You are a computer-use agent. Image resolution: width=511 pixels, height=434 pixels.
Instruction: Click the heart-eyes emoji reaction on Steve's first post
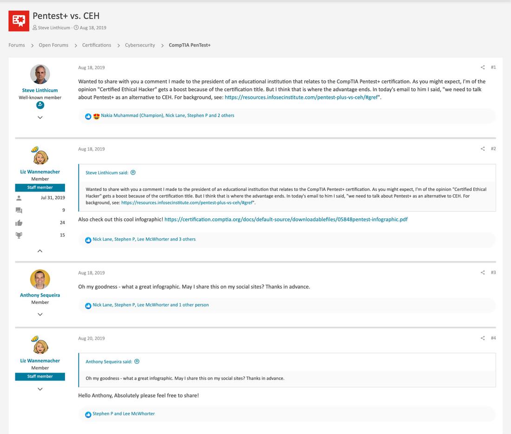(96, 116)
